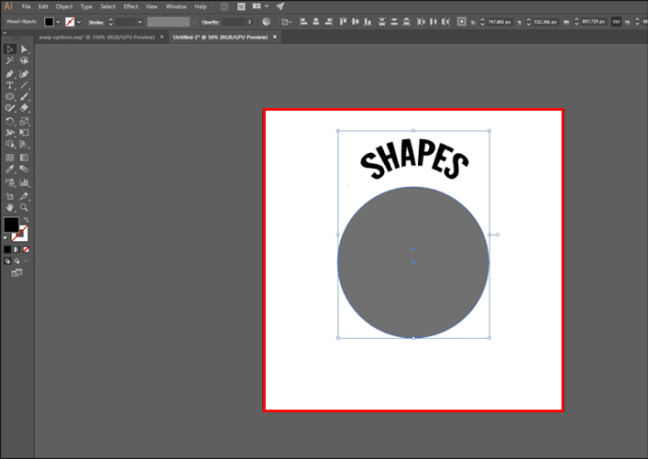648x459 pixels.
Task: Switch to warp-options.svg document tab
Action: coord(97,38)
